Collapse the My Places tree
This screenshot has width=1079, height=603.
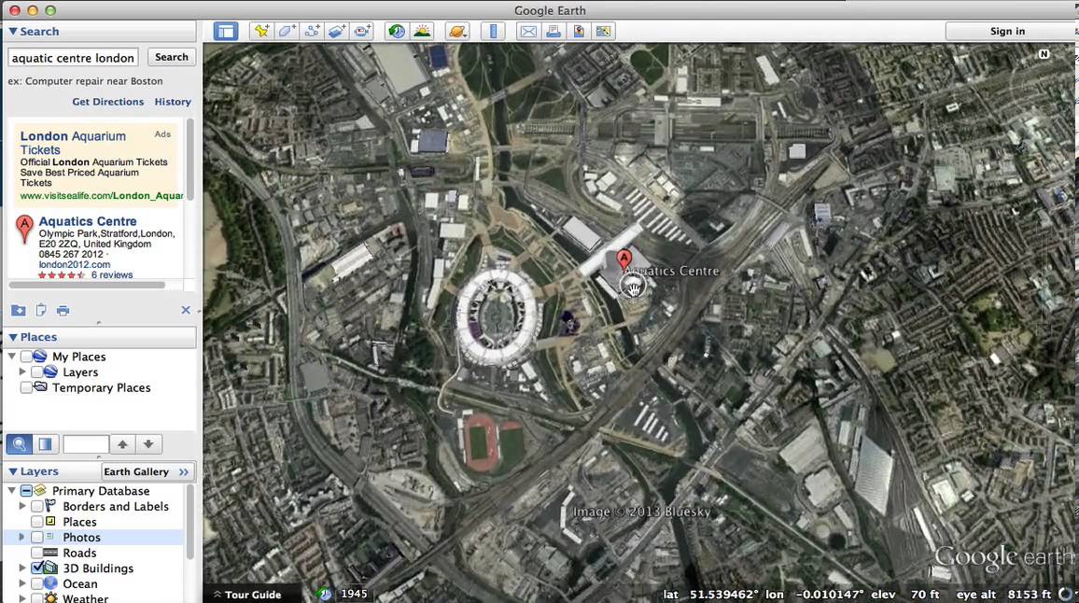[x=12, y=357]
